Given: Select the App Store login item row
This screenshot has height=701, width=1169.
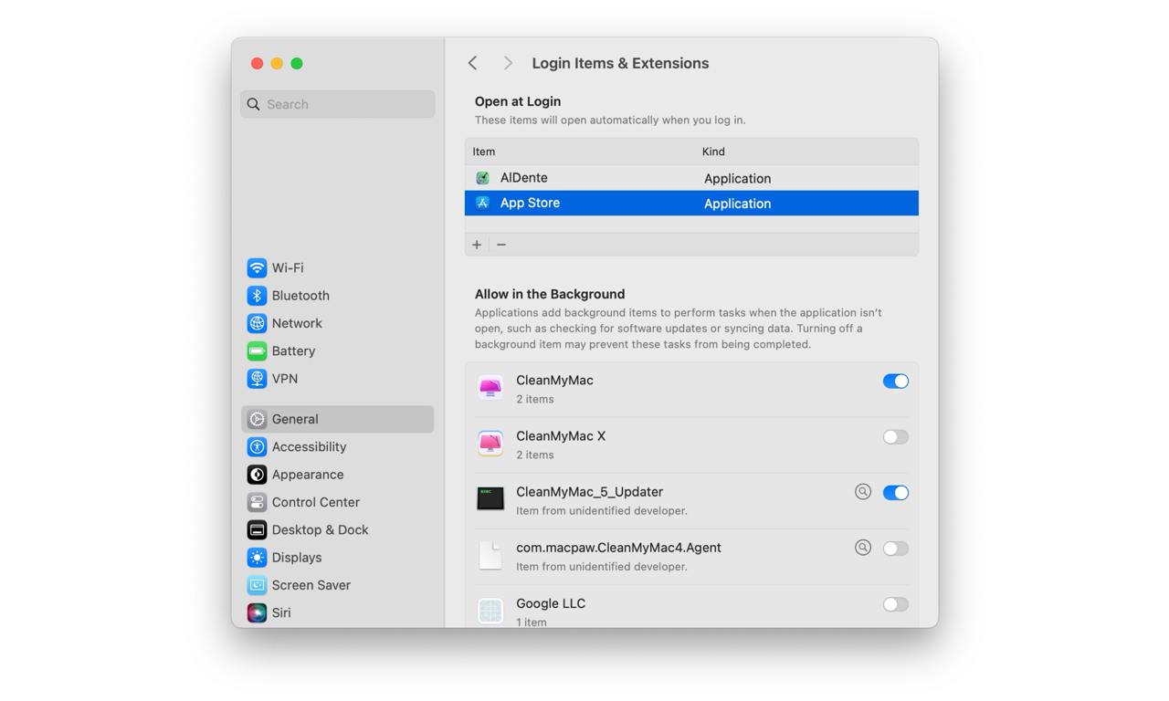Looking at the screenshot, I should pyautogui.click(x=691, y=203).
